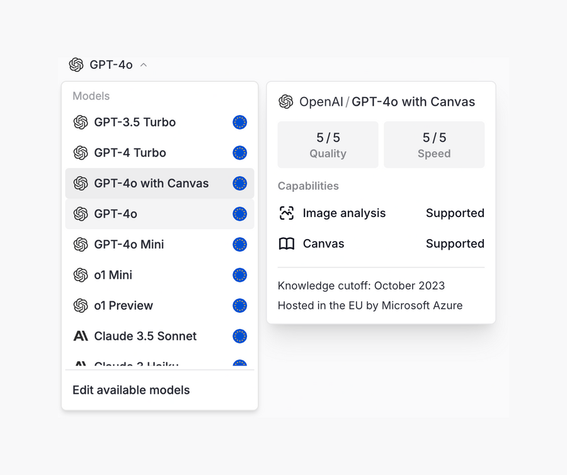Click the Canvas book icon
567x475 pixels.
pyautogui.click(x=287, y=243)
